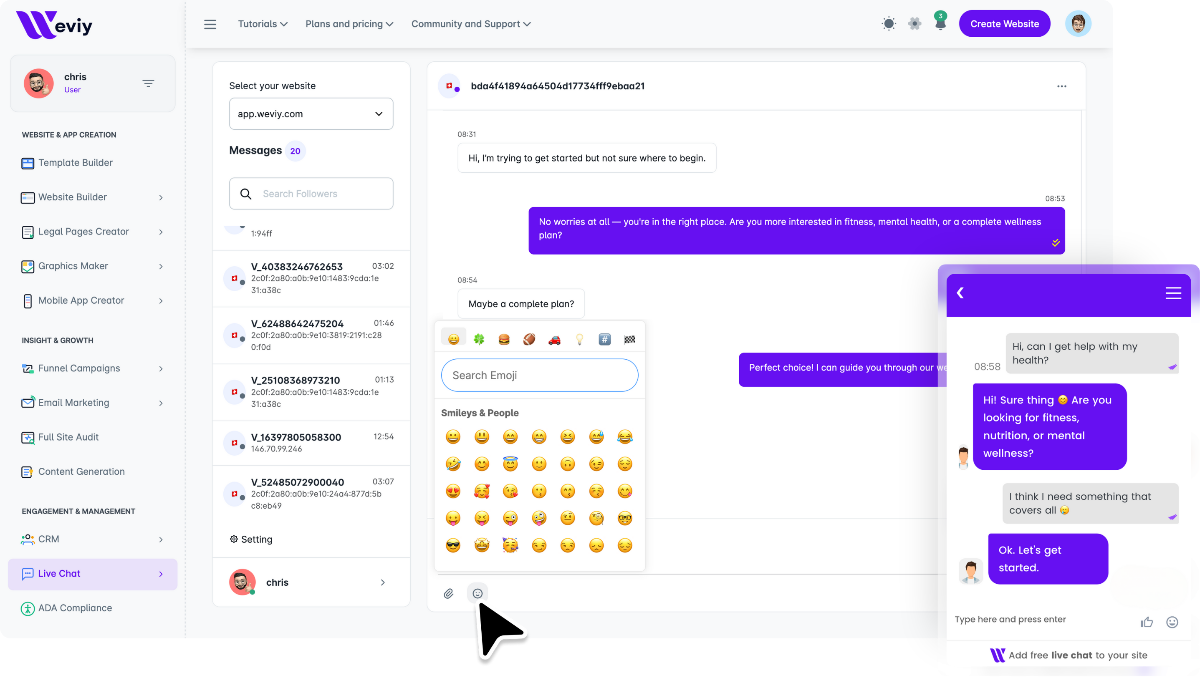Click the thumbs up icon in chat widget
The image size is (1200, 678).
click(1147, 622)
